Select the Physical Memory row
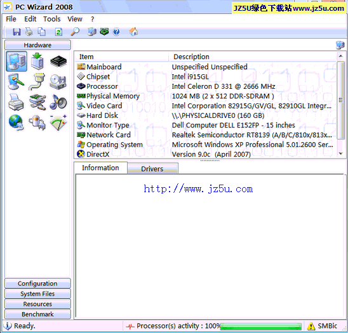The image size is (348, 333). point(206,96)
